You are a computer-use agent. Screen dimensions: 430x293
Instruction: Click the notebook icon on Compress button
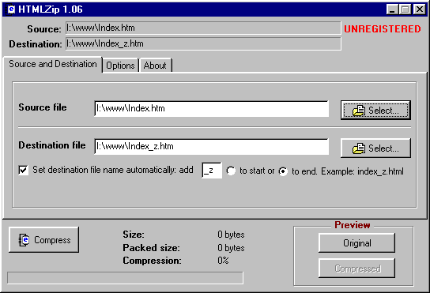coord(25,240)
